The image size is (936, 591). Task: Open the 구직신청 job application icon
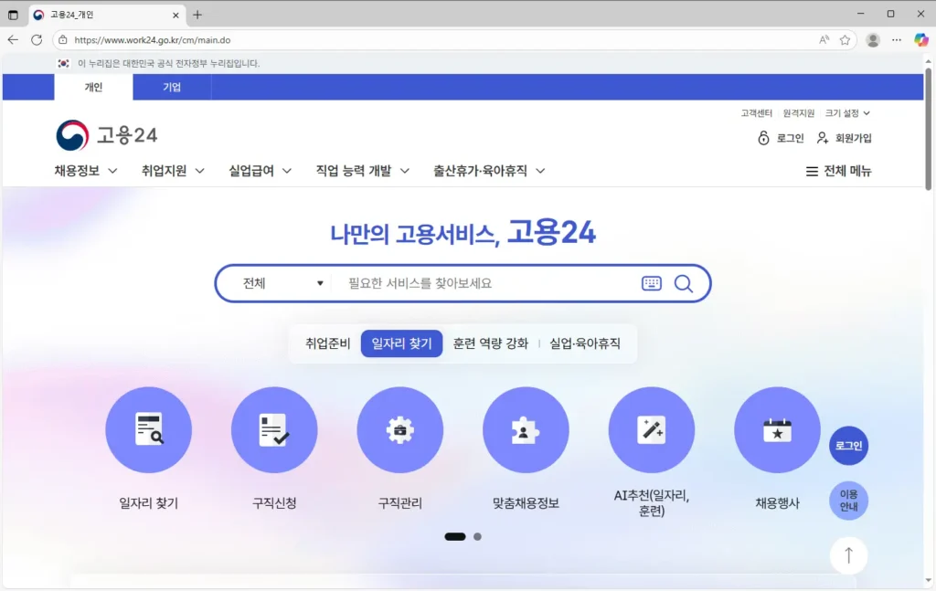point(274,429)
